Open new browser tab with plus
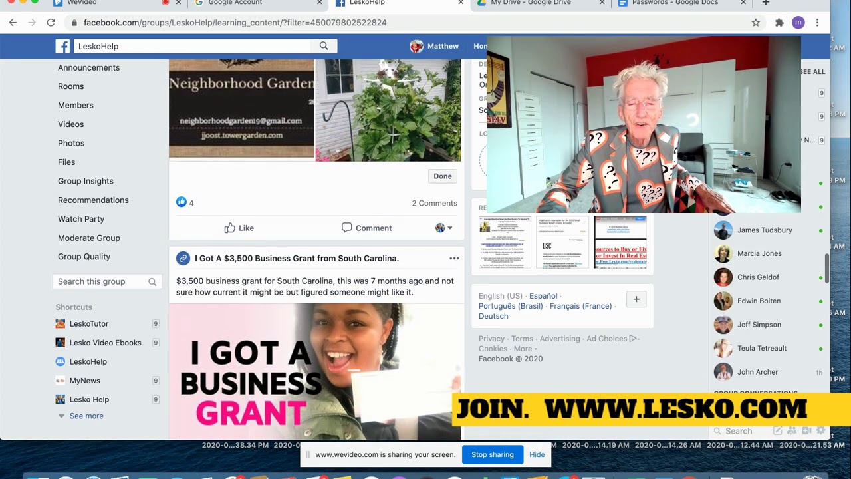 [x=766, y=3]
